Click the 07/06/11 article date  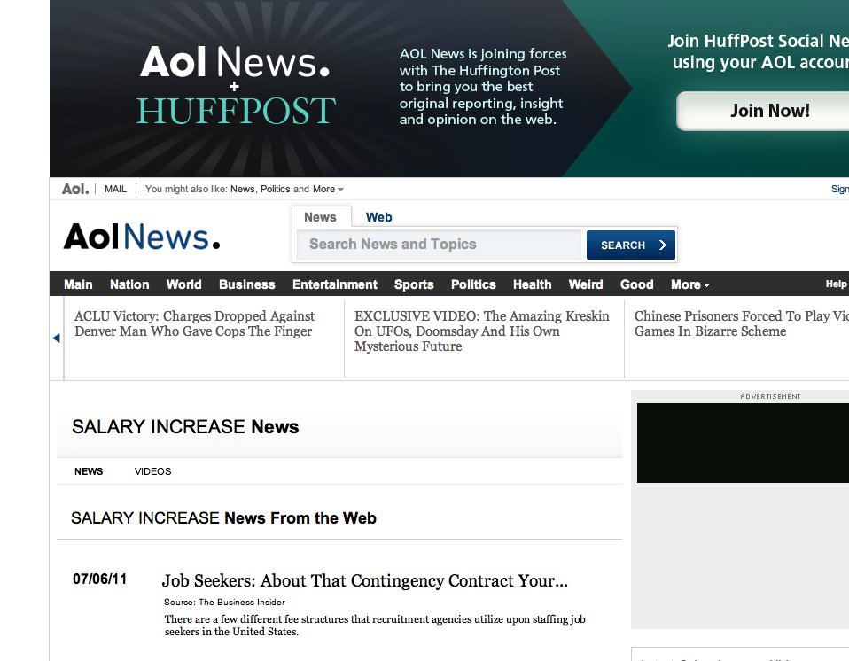pyautogui.click(x=99, y=579)
